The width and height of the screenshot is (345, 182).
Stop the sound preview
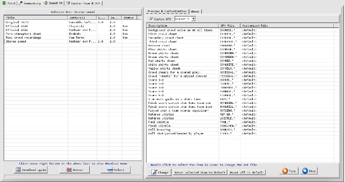(x=309, y=171)
